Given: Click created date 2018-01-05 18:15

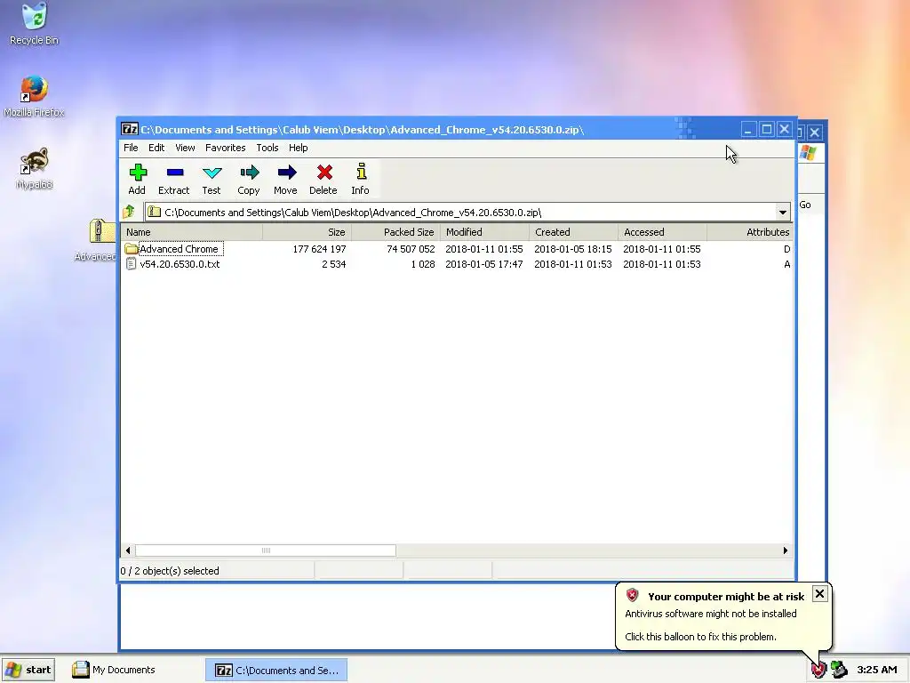Looking at the screenshot, I should pos(573,249).
